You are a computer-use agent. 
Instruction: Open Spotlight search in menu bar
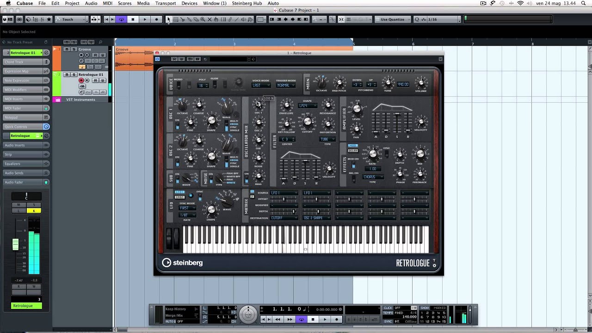[584, 3]
